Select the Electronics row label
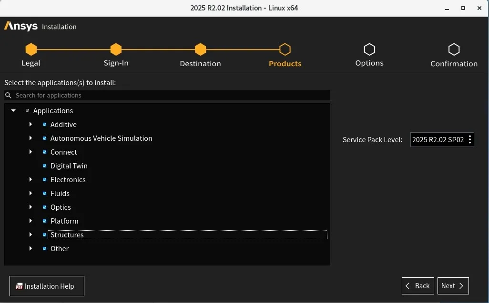489x303 pixels. [x=68, y=179]
